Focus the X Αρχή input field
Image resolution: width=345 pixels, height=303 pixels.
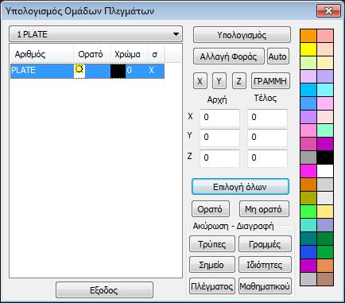point(219,117)
